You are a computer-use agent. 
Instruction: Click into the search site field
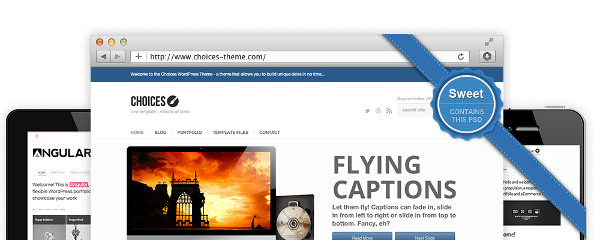tap(415, 110)
